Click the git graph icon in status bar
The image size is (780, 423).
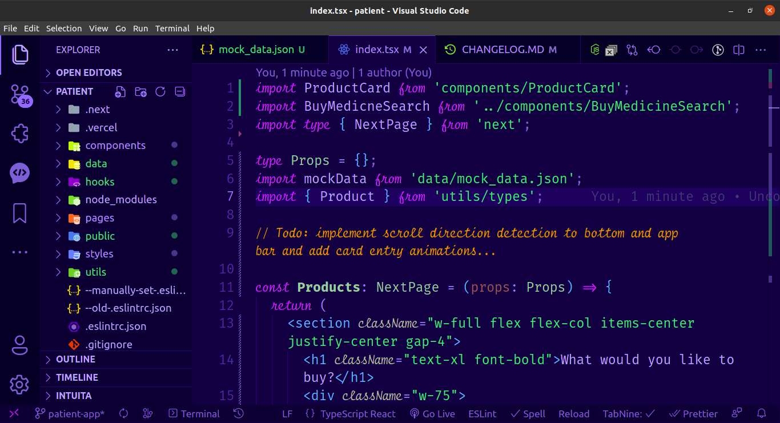point(147,414)
